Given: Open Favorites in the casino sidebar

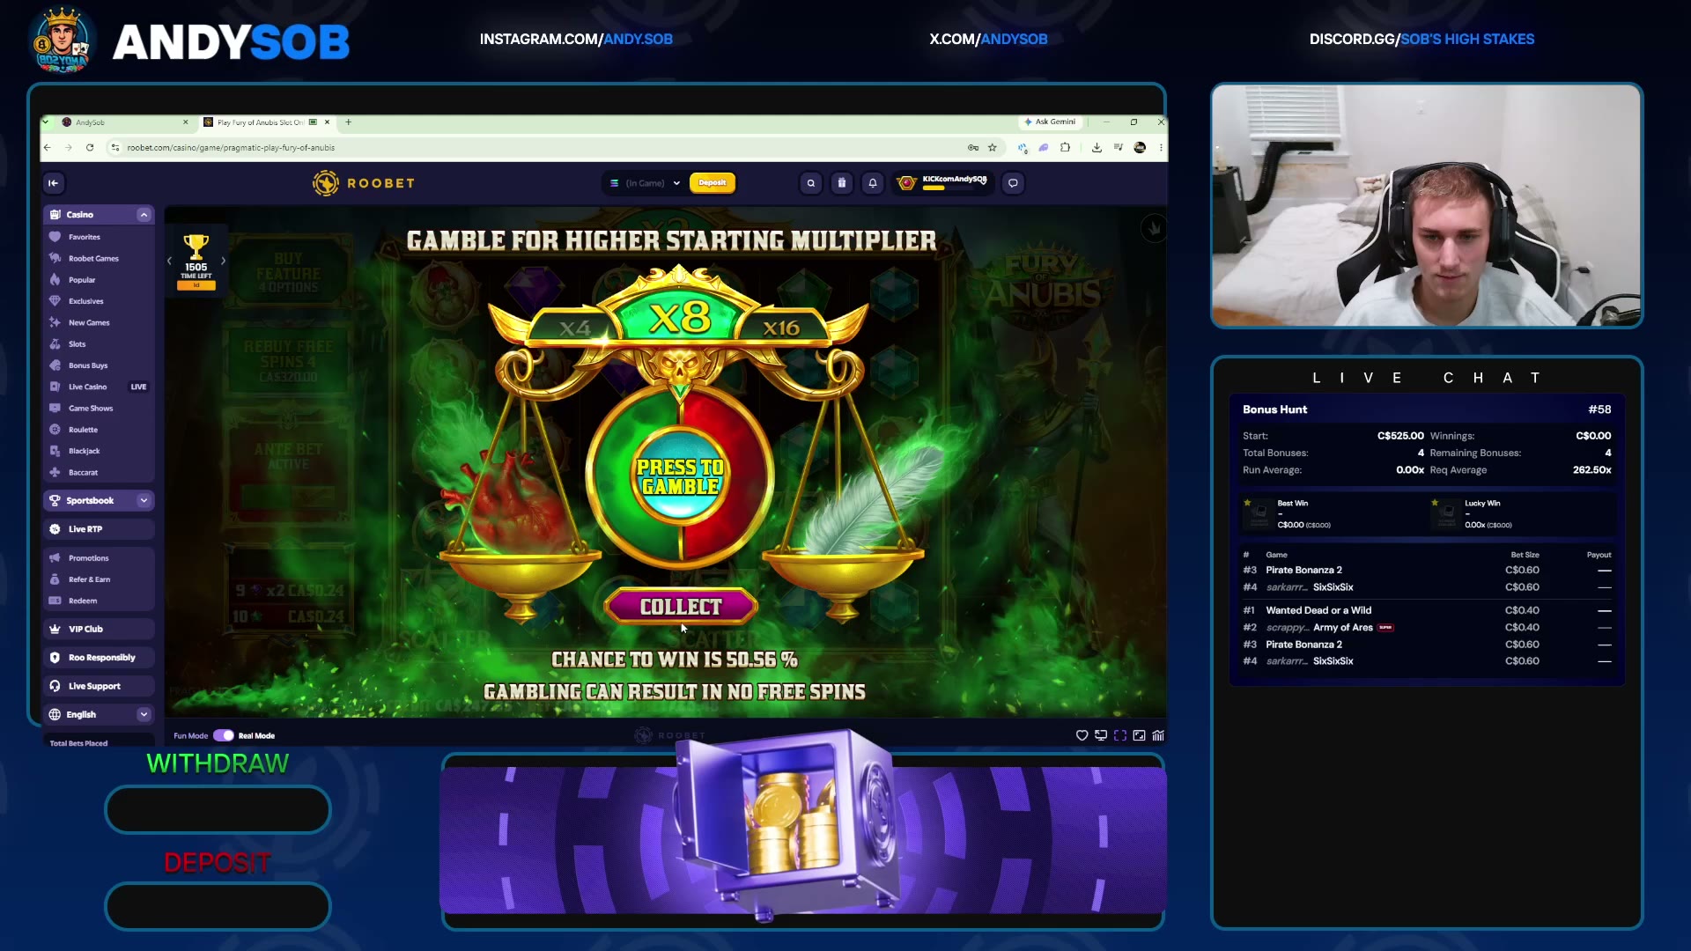Looking at the screenshot, I should point(85,237).
